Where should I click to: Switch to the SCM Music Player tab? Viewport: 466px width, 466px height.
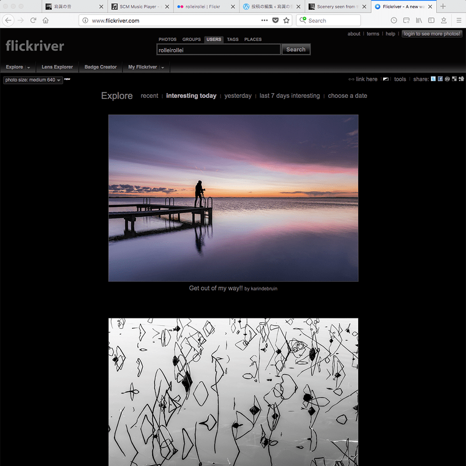click(x=137, y=7)
